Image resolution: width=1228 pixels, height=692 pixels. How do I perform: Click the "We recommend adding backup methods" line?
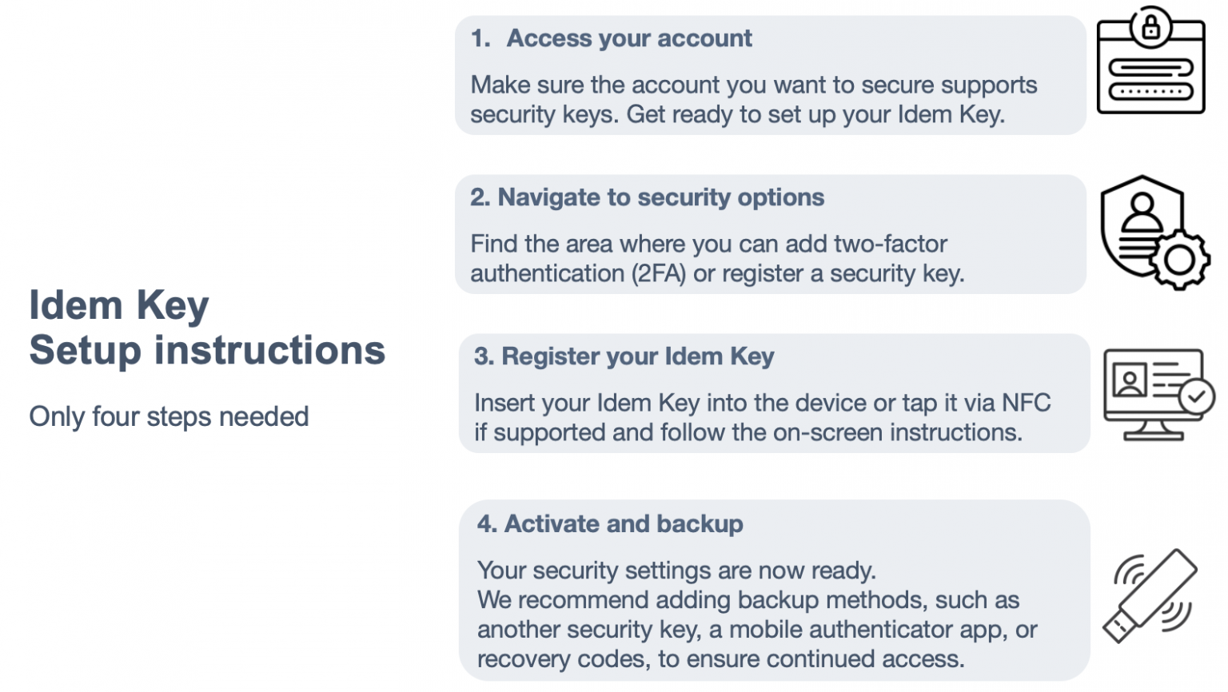748,600
